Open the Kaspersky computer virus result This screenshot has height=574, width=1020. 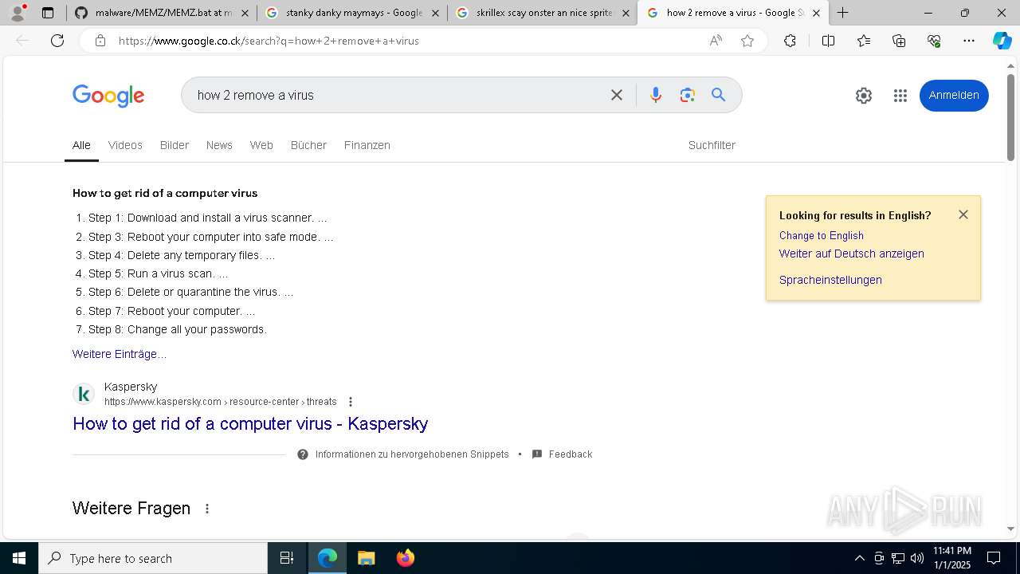250,423
